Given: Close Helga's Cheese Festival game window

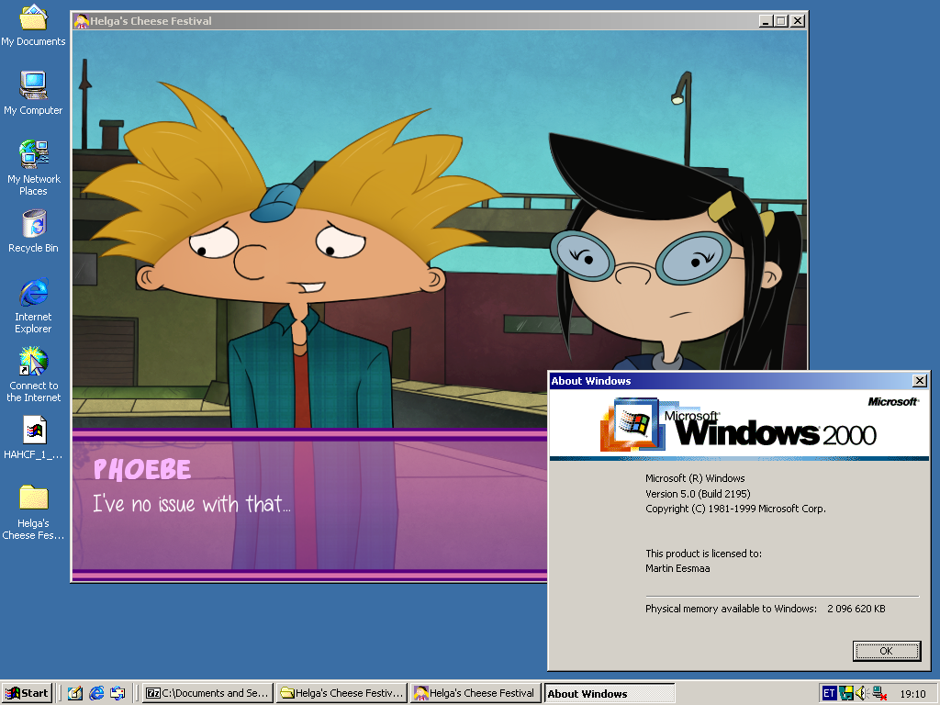Looking at the screenshot, I should click(x=798, y=21).
